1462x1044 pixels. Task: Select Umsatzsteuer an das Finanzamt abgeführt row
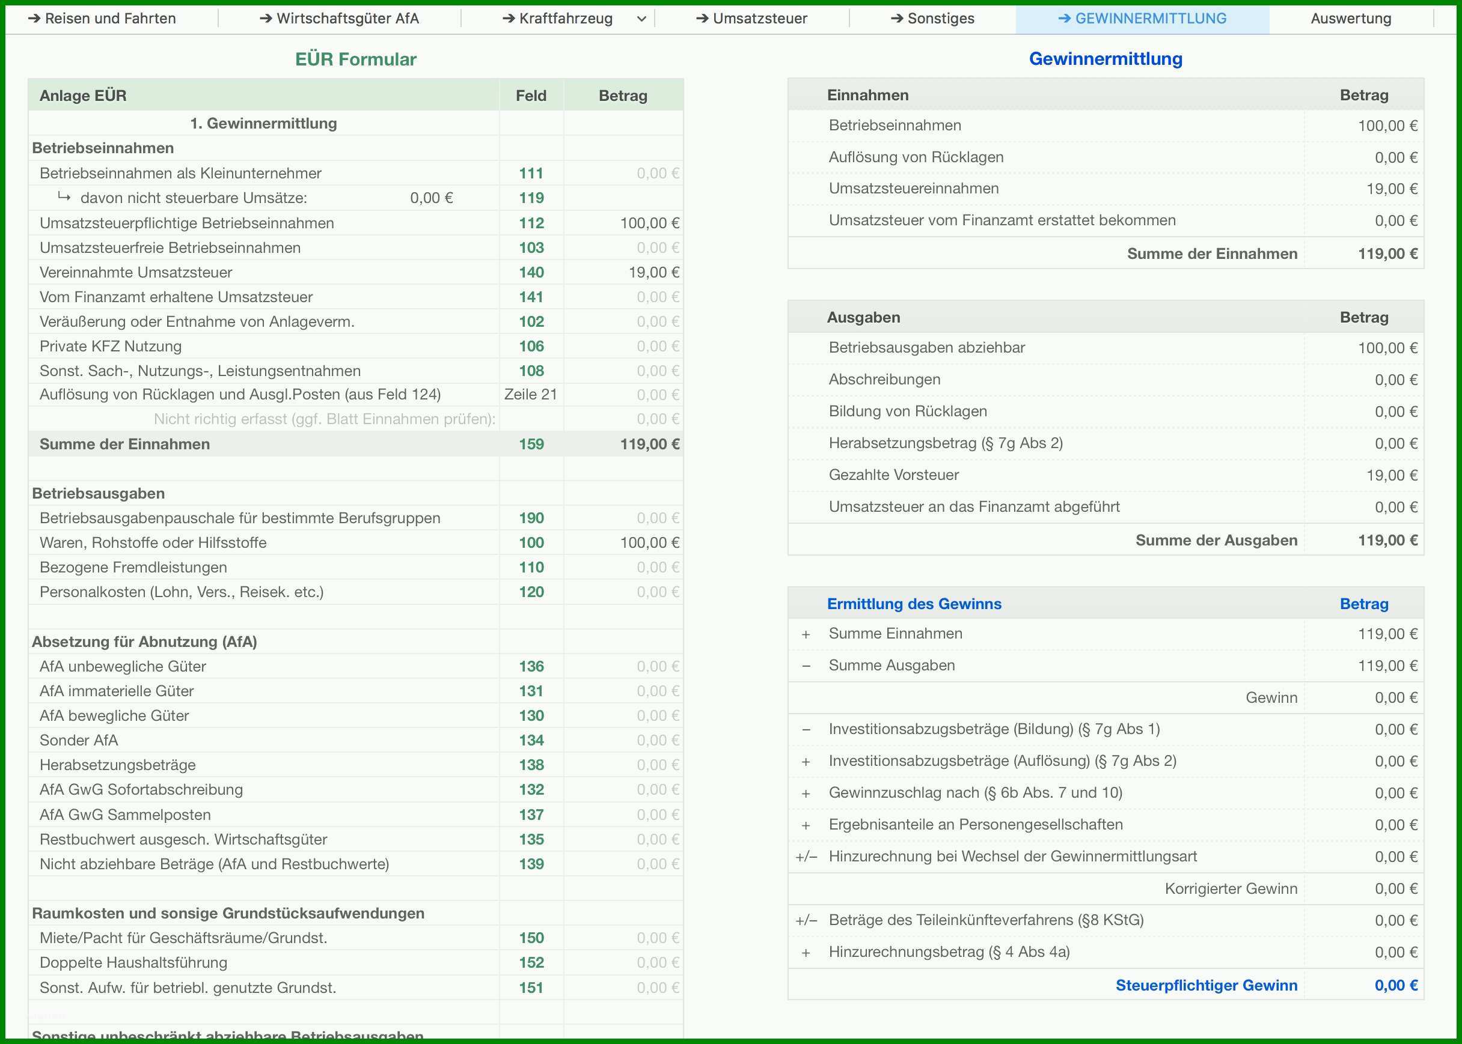click(1106, 506)
